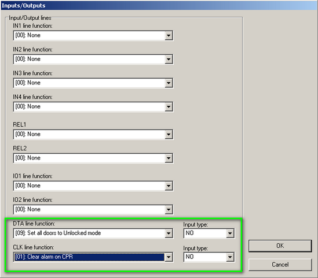Click the Cancel button
The image size is (318, 278).
pyautogui.click(x=280, y=265)
